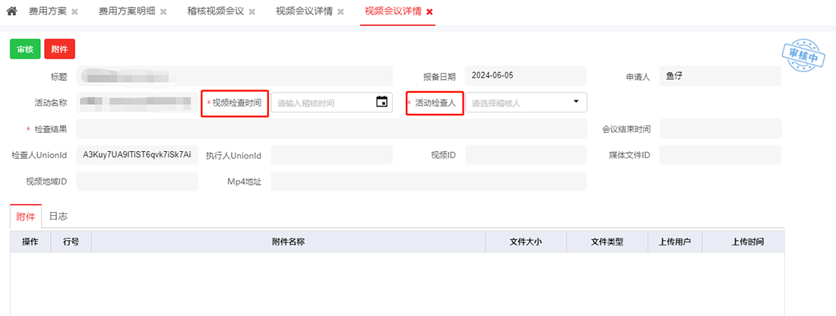Click the 附件名称 column header
836x316 pixels.
click(x=288, y=242)
